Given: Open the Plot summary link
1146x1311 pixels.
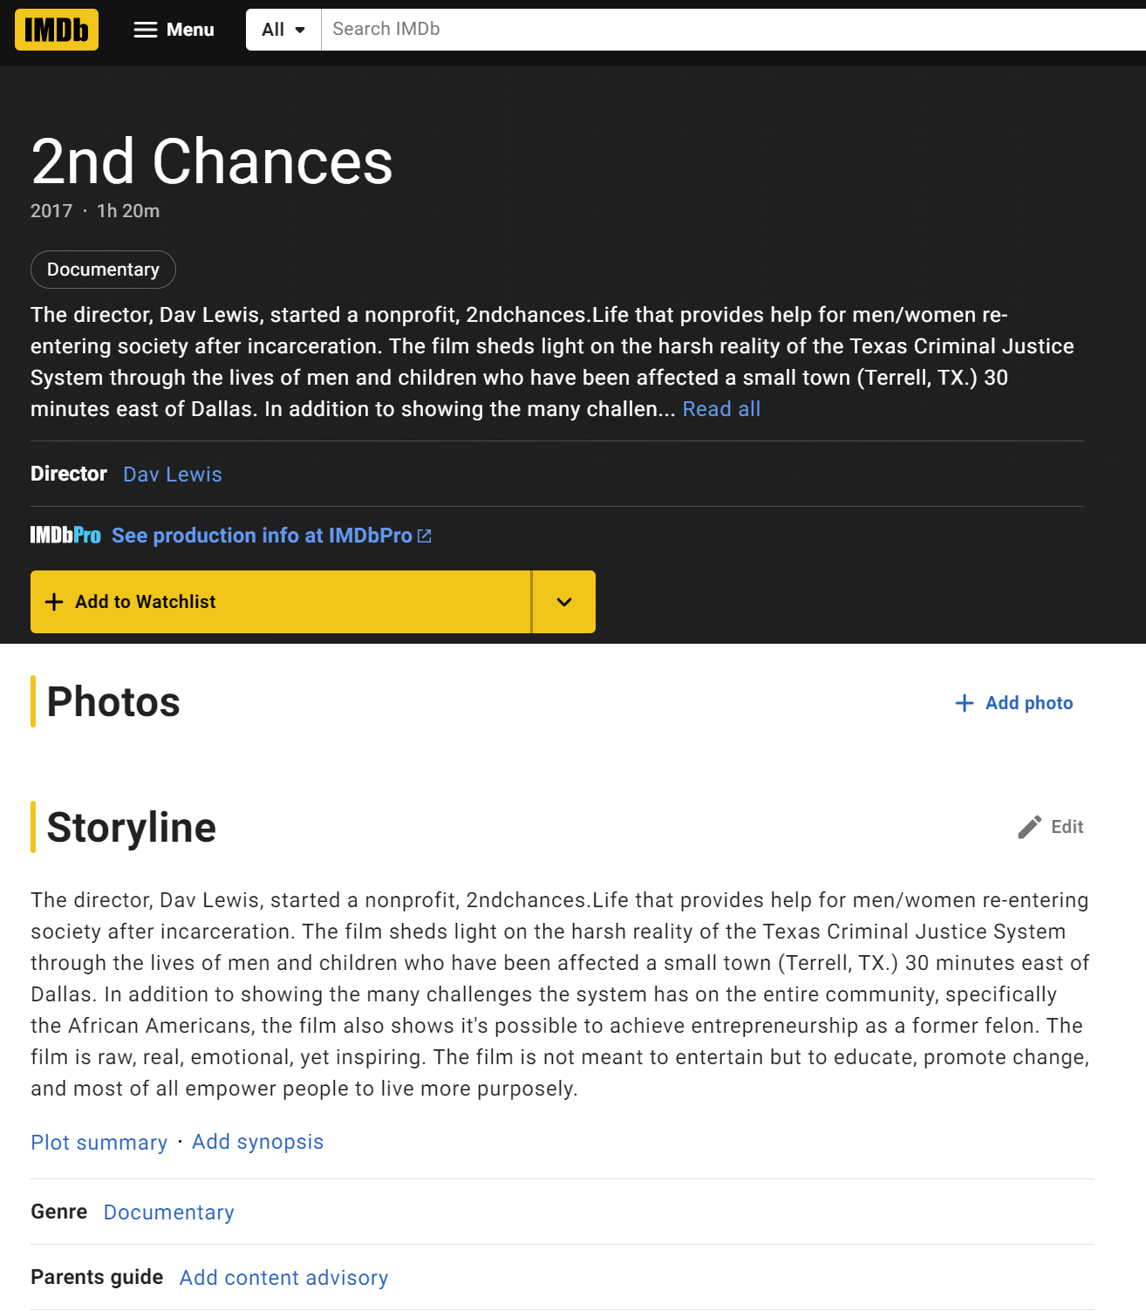Looking at the screenshot, I should point(99,1143).
